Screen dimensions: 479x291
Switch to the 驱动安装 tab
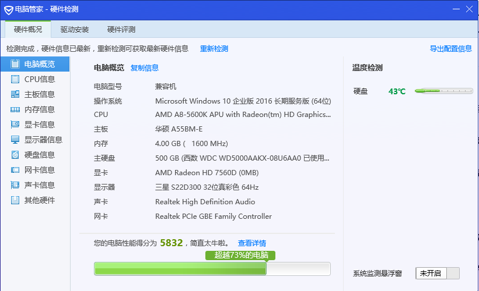point(75,29)
